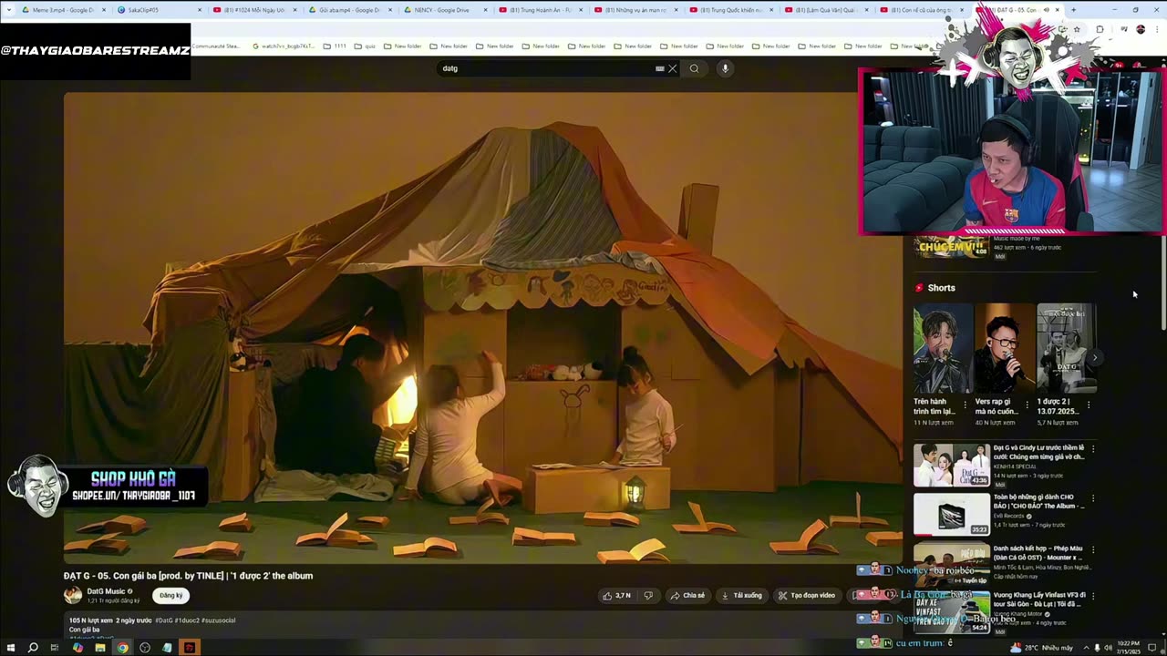The height and width of the screenshot is (656, 1167).
Task: Open the Short 'Vers rap gì mà nó cuốn...'
Action: [1003, 348]
